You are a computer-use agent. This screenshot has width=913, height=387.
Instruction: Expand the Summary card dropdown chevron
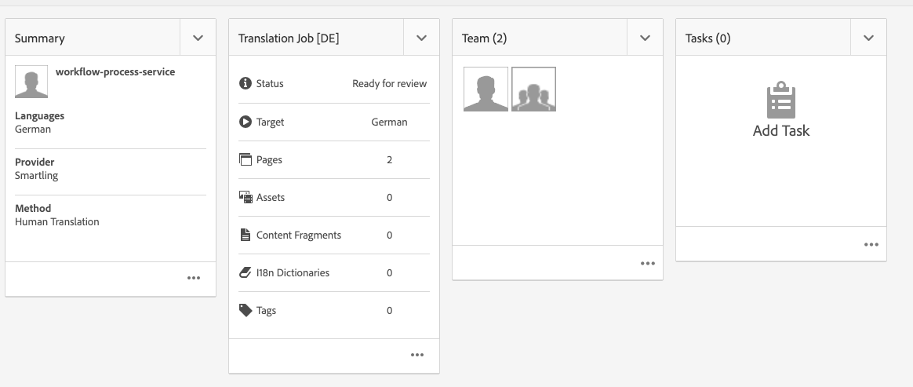pos(198,38)
